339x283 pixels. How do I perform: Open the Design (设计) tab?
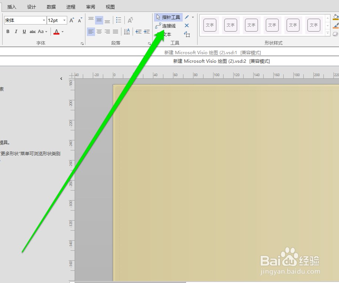pos(31,7)
